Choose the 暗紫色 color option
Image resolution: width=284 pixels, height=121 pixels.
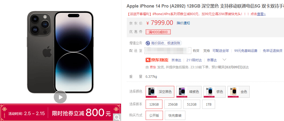click(189, 92)
